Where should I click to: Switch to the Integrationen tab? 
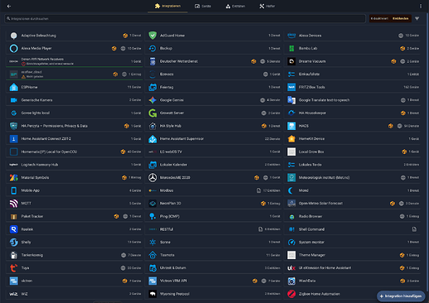pos(168,6)
